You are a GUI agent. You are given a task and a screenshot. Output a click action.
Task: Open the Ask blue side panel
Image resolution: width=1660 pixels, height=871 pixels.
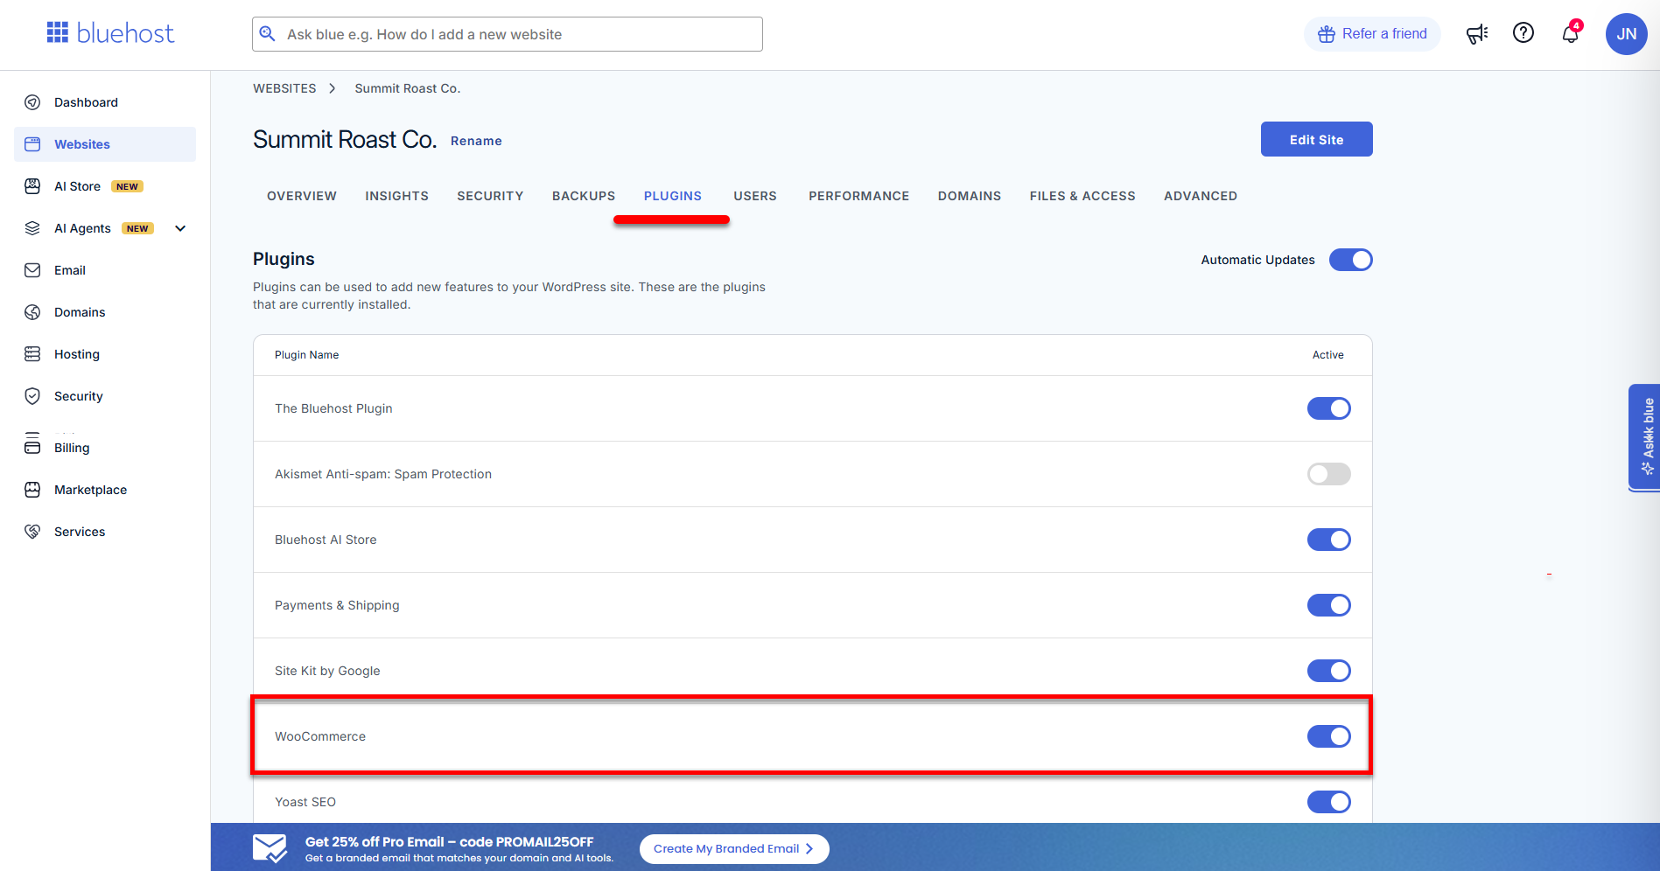(x=1644, y=437)
